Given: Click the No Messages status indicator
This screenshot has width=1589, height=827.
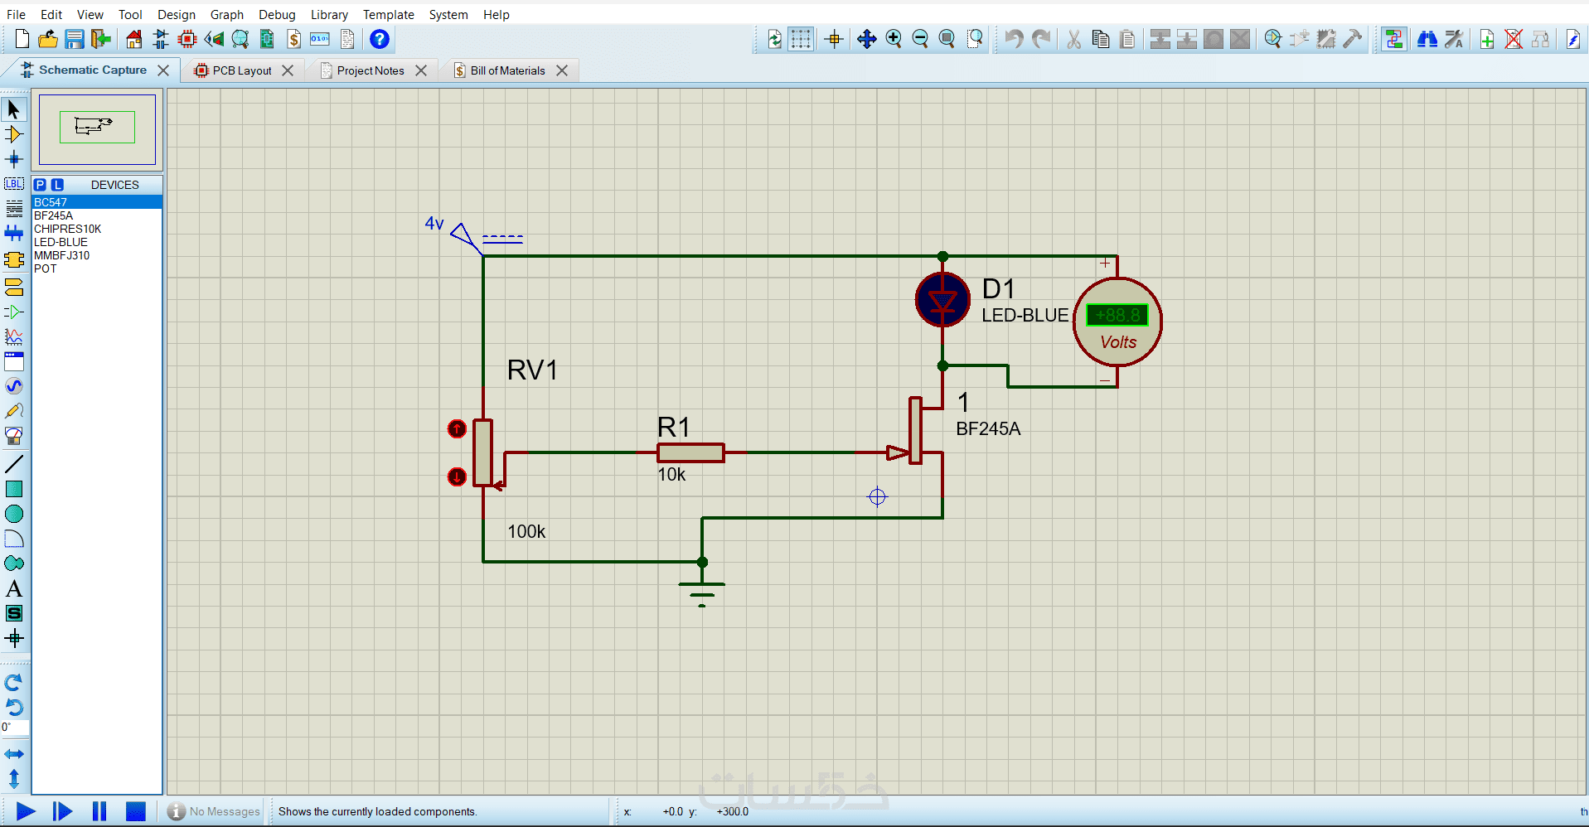Looking at the screenshot, I should coord(215,811).
